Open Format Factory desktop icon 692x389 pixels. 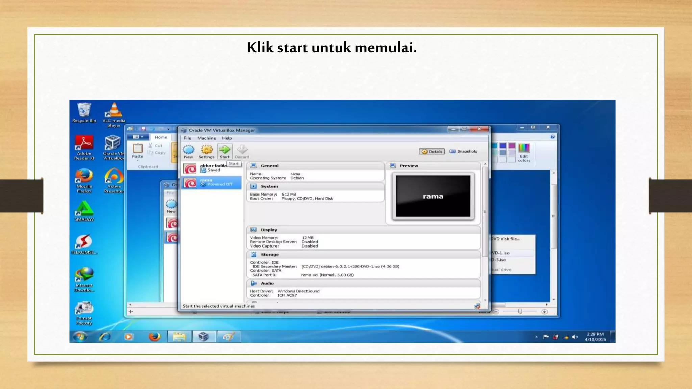84,313
